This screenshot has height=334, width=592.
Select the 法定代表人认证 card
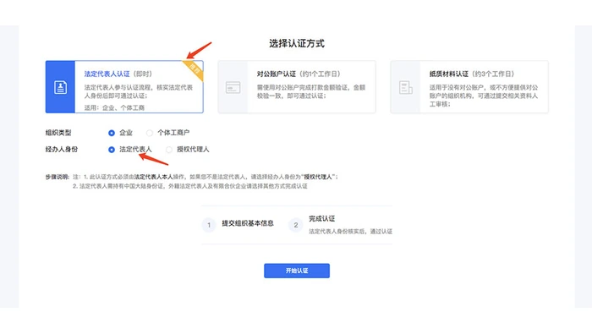(124, 87)
